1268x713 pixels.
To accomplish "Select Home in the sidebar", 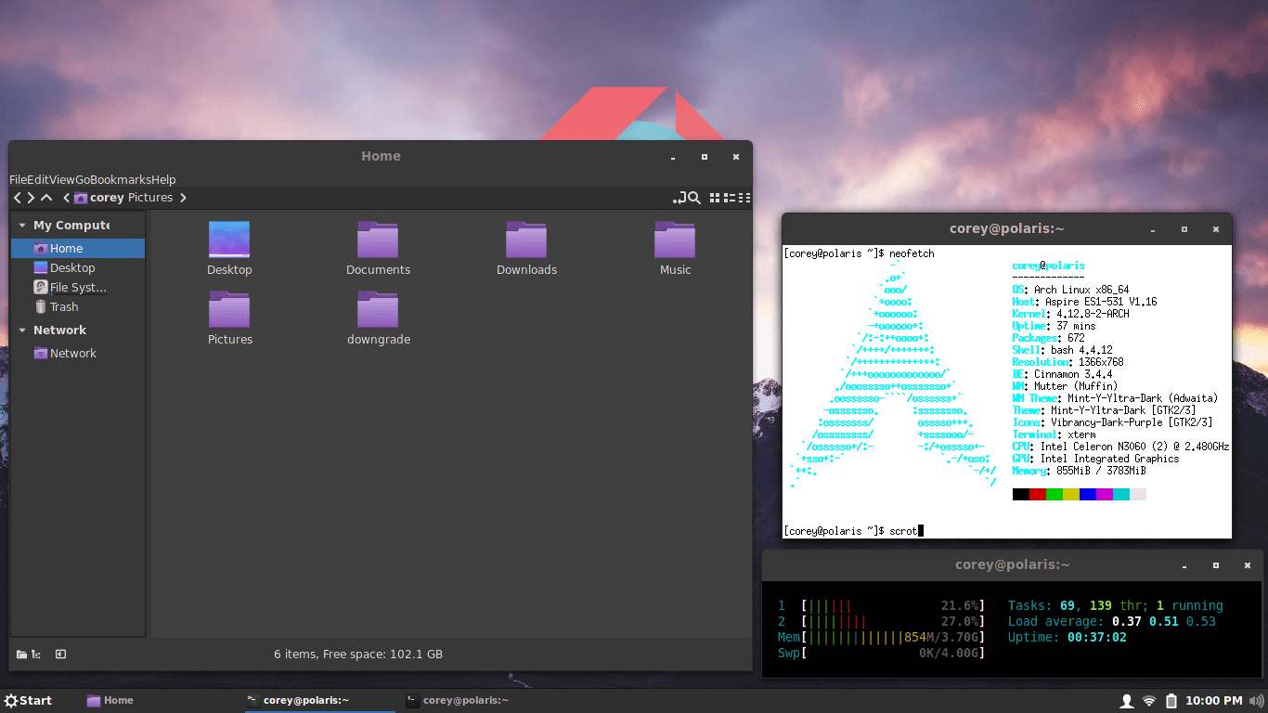I will click(78, 249).
